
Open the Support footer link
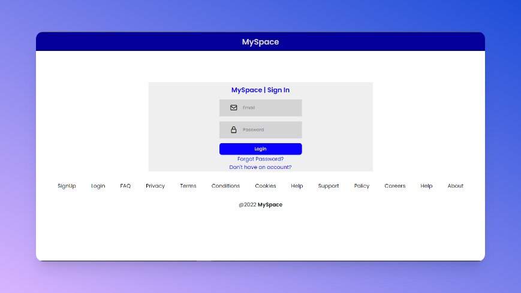tap(329, 186)
